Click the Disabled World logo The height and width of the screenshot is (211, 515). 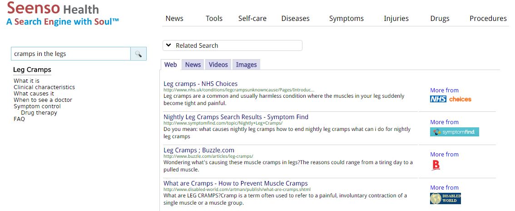click(x=445, y=198)
